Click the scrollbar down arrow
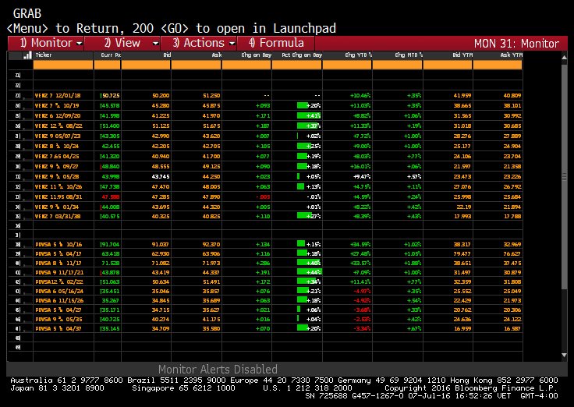 click(564, 355)
